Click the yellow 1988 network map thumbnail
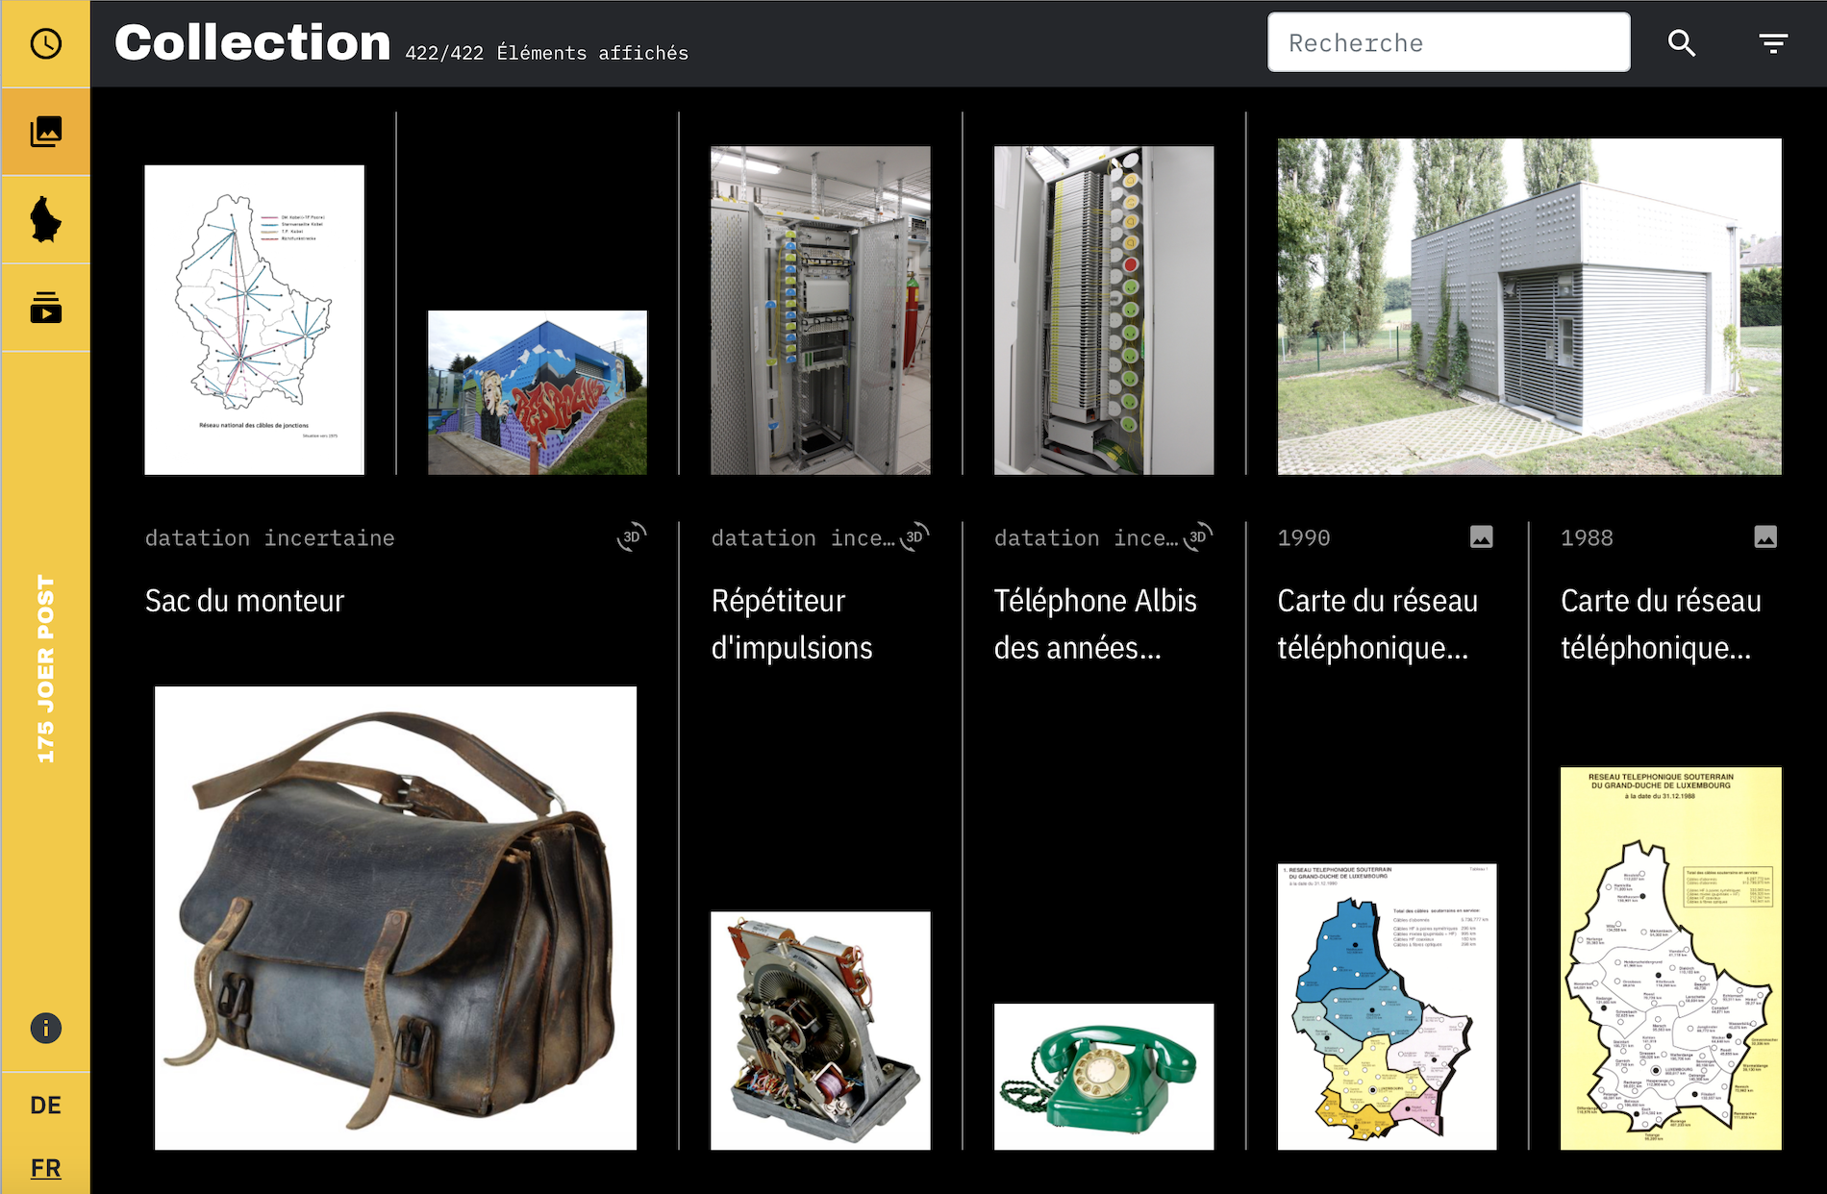The image size is (1827, 1194). pos(1670,958)
